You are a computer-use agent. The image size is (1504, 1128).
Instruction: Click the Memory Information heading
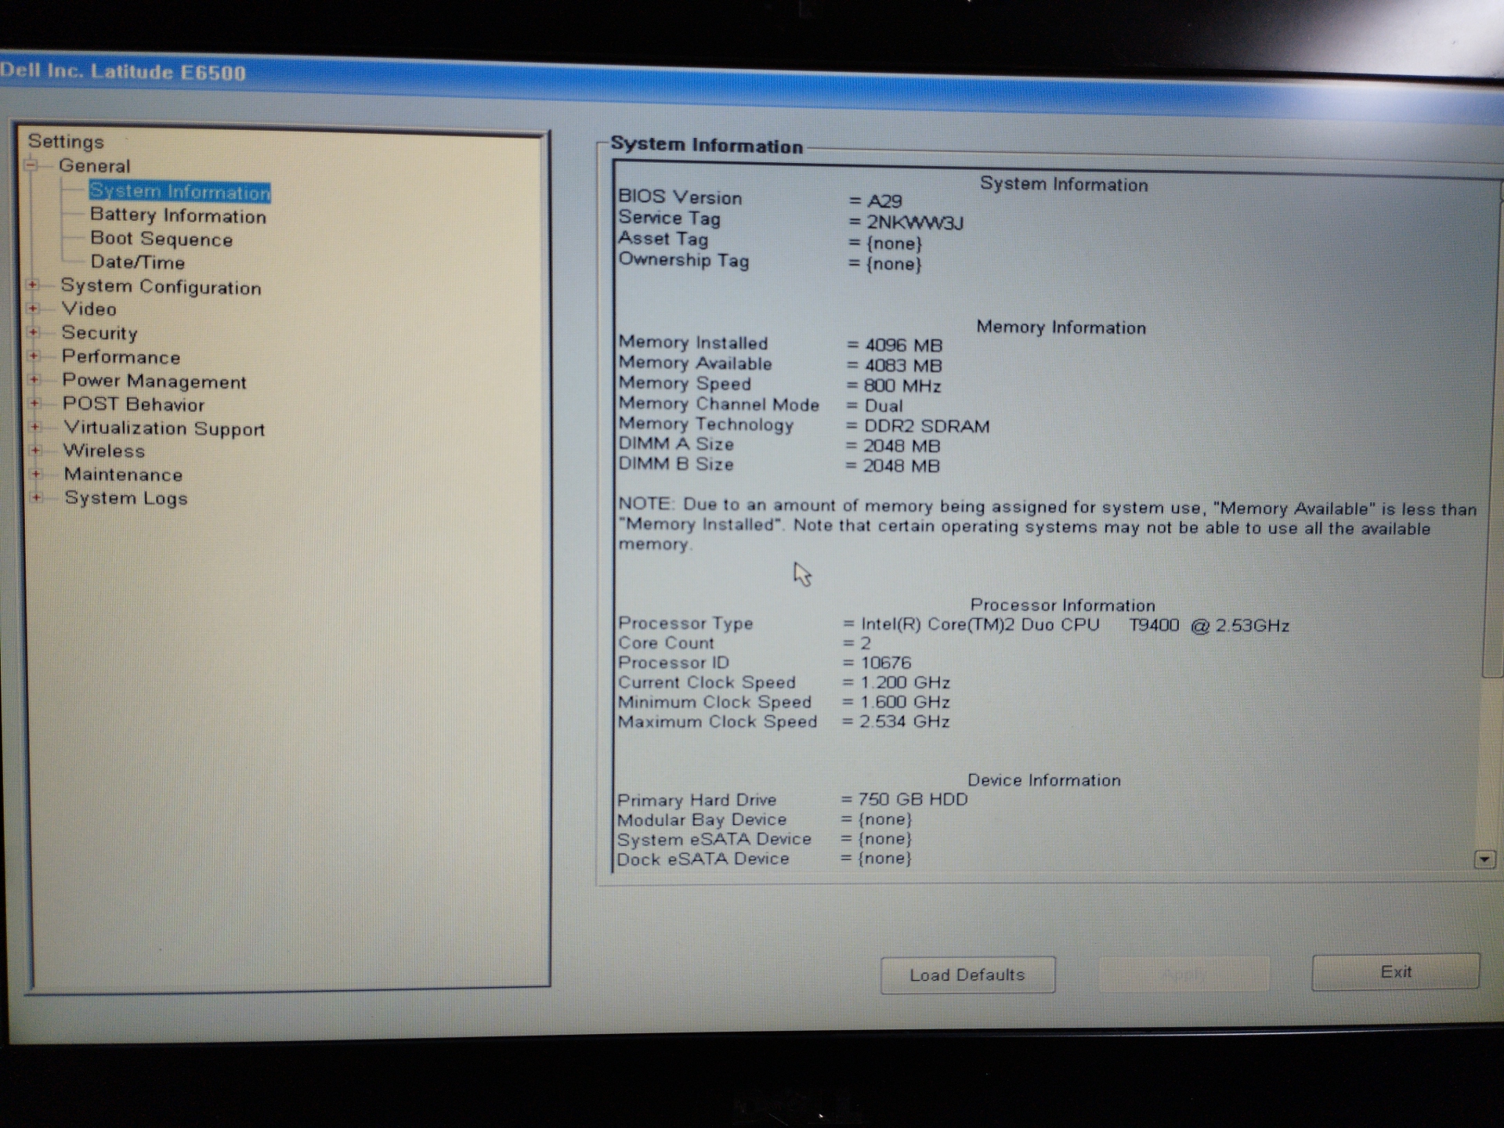1061,327
